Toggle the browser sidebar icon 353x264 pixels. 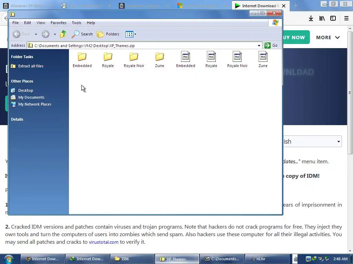[333, 19]
